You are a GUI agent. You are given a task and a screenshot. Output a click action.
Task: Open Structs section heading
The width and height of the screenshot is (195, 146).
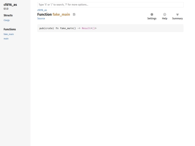(x=8, y=15)
